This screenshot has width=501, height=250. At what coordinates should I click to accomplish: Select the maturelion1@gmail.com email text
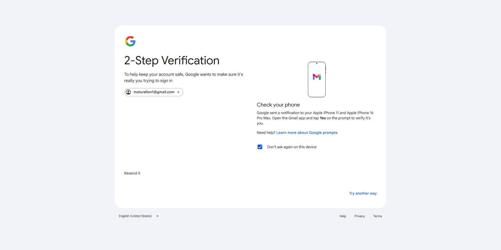(154, 92)
